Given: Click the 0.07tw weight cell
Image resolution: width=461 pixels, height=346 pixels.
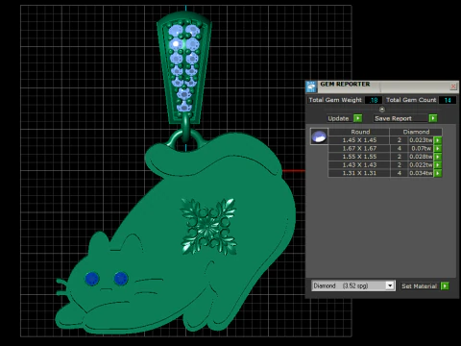Looking at the screenshot, I should pos(421,149).
